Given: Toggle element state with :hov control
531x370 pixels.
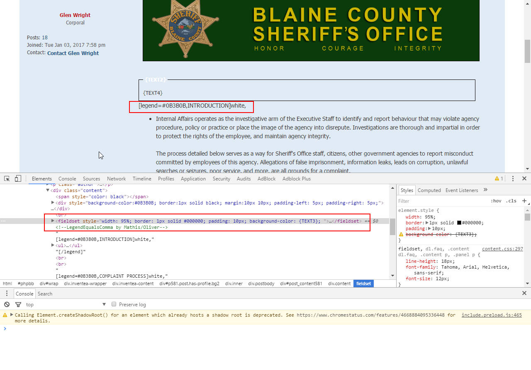Looking at the screenshot, I should point(497,201).
